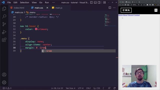Open the Go menu
The height and width of the screenshot is (90, 160).
coord(41,2)
